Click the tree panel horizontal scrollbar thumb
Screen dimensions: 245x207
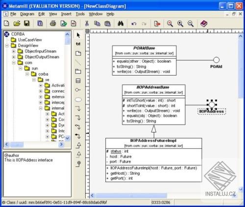pos(17,144)
